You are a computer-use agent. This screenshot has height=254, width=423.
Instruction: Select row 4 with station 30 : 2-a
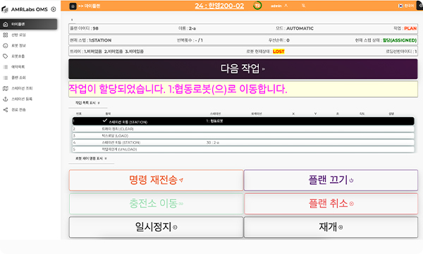click(243, 143)
